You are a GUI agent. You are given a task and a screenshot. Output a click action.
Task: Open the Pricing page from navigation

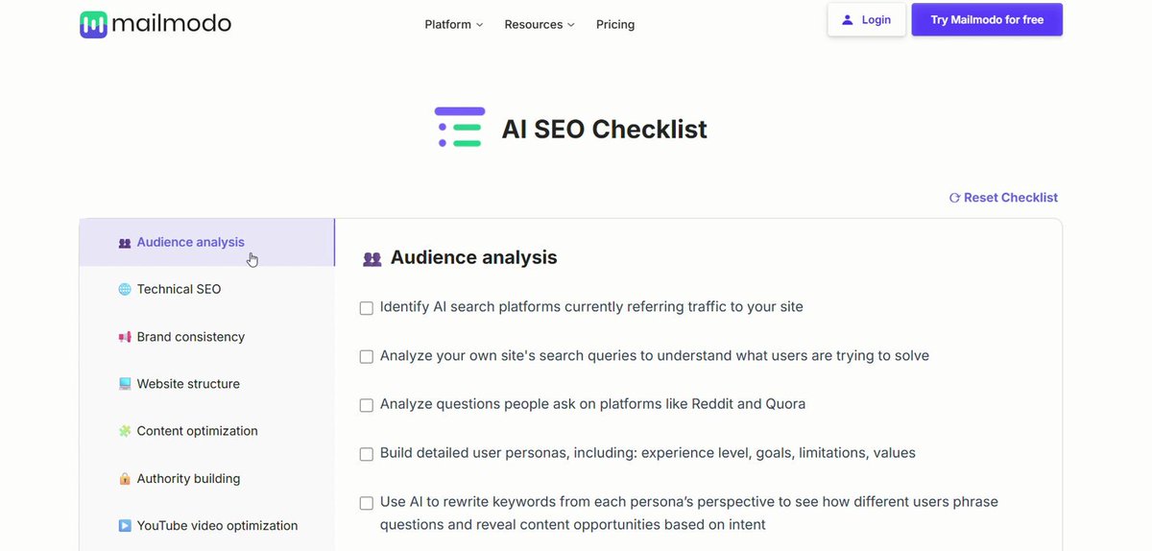point(615,24)
